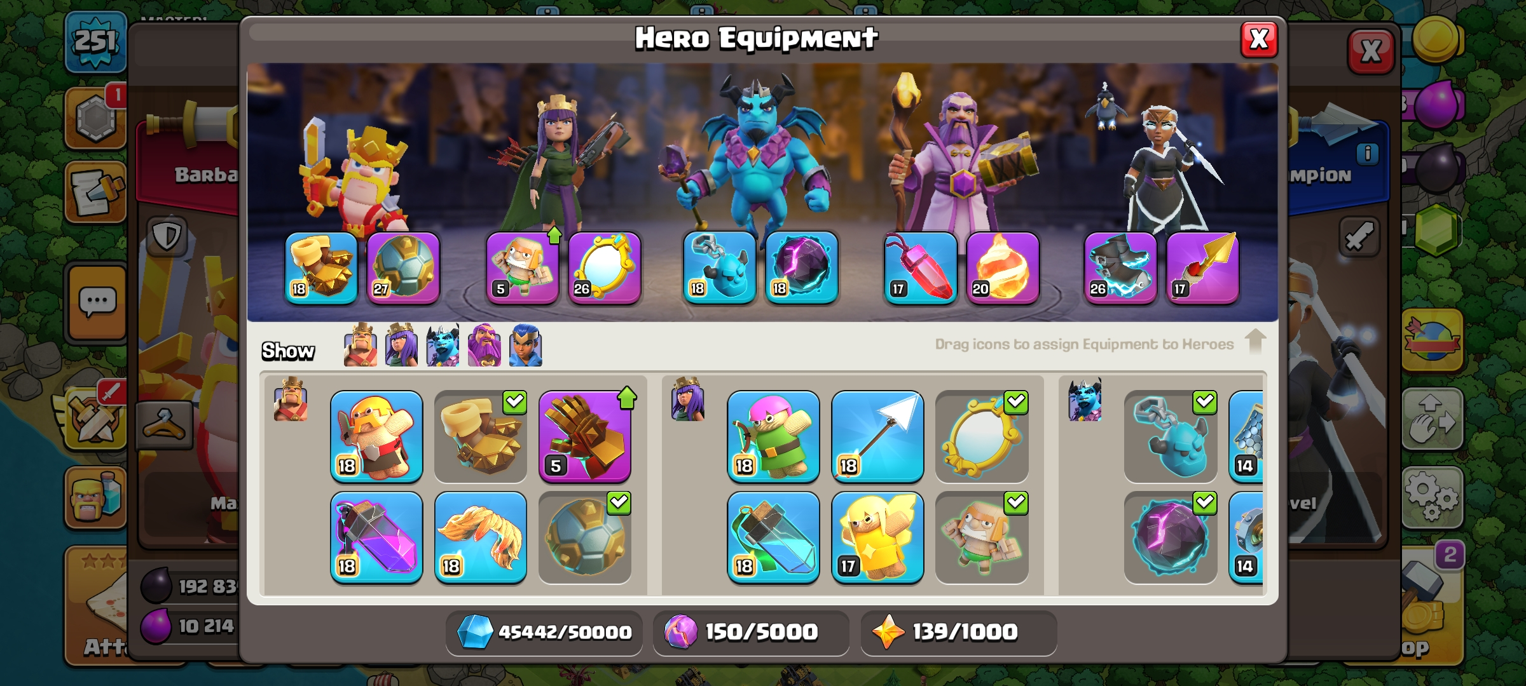1526x686 pixels.
Task: Pick the Healer Puppet level 17
Action: coord(877,537)
